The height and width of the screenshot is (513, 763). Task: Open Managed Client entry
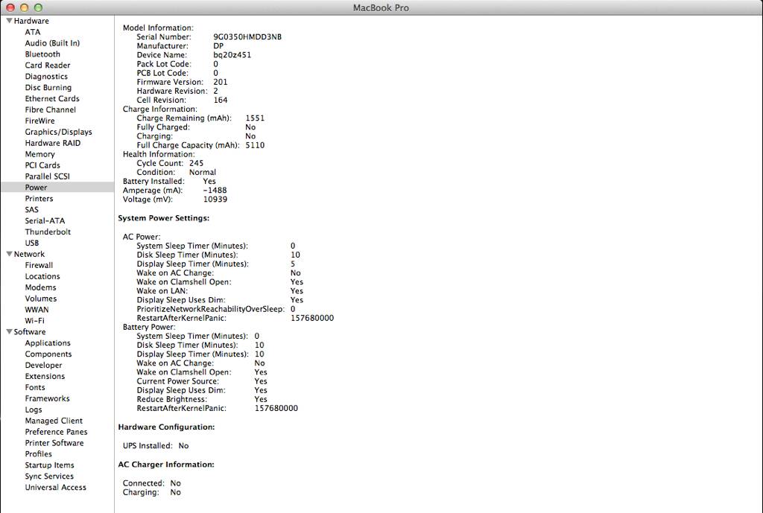[x=54, y=421]
